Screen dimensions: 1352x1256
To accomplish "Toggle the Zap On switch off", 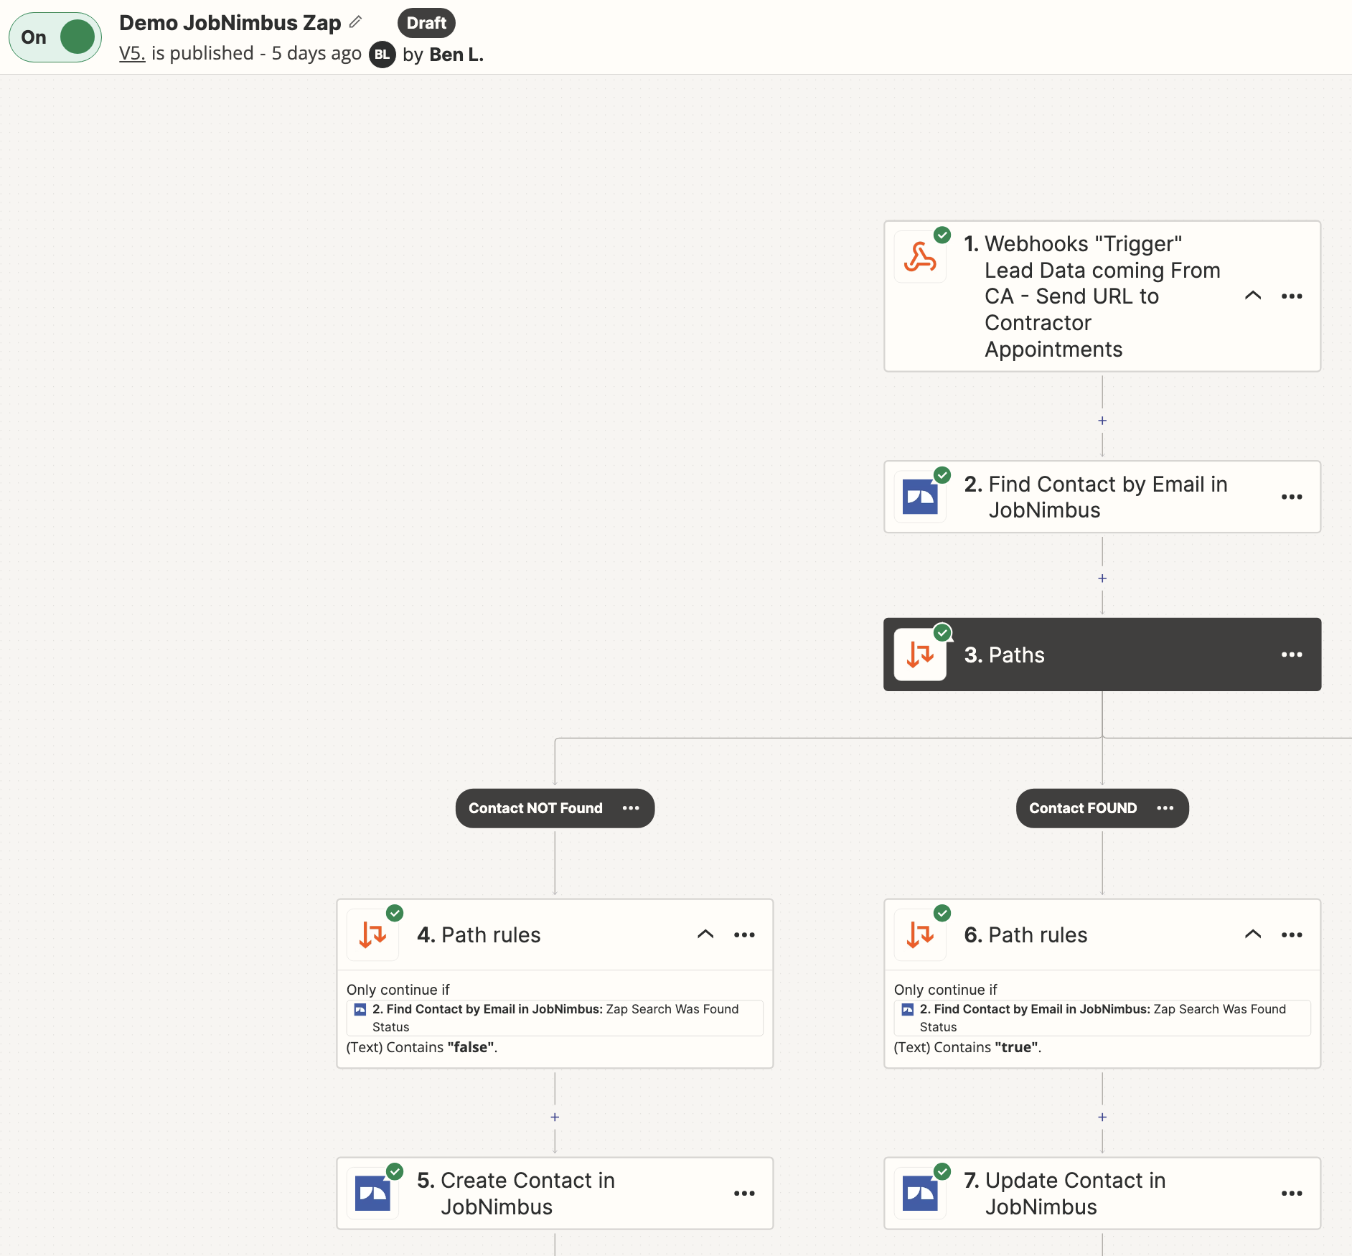I will point(55,37).
